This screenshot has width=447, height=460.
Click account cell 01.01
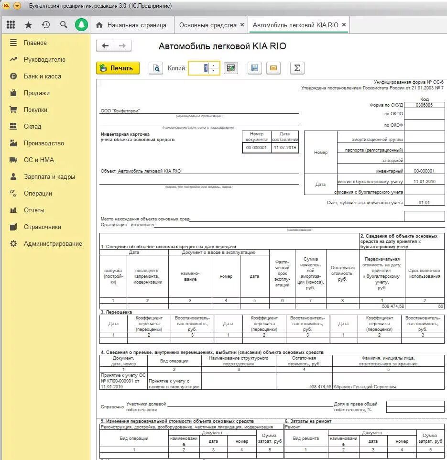point(424,202)
